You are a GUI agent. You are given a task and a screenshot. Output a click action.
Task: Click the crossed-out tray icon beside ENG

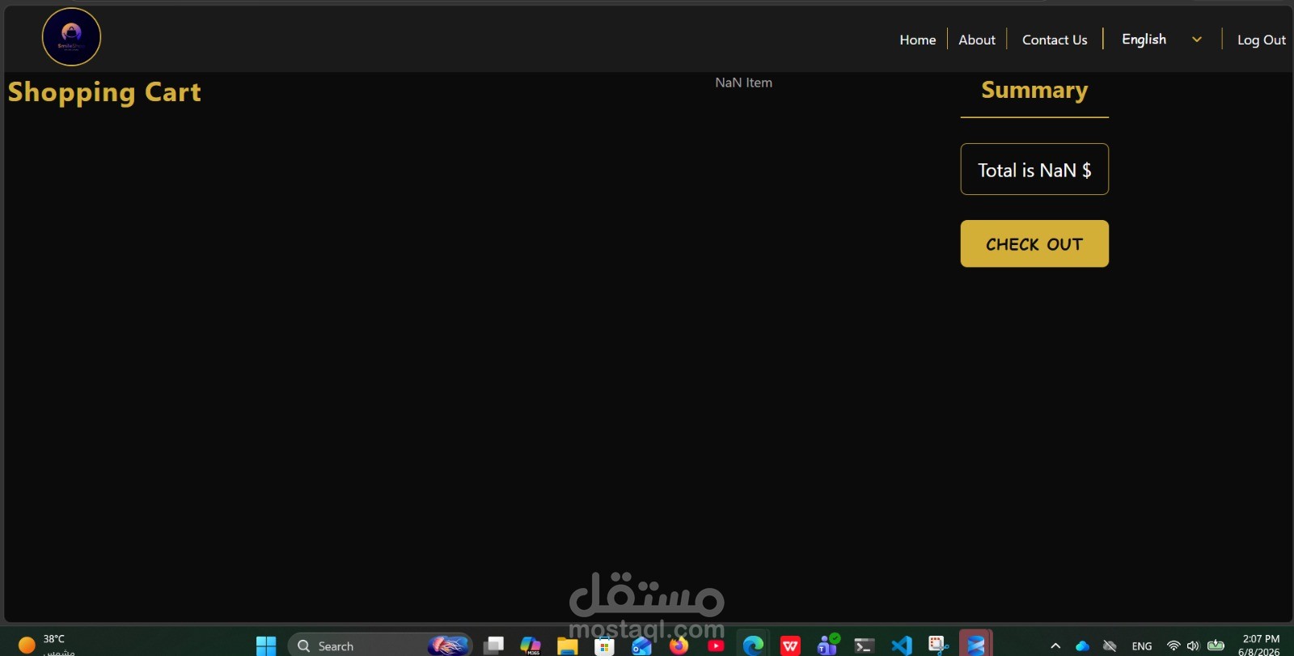pyautogui.click(x=1110, y=645)
